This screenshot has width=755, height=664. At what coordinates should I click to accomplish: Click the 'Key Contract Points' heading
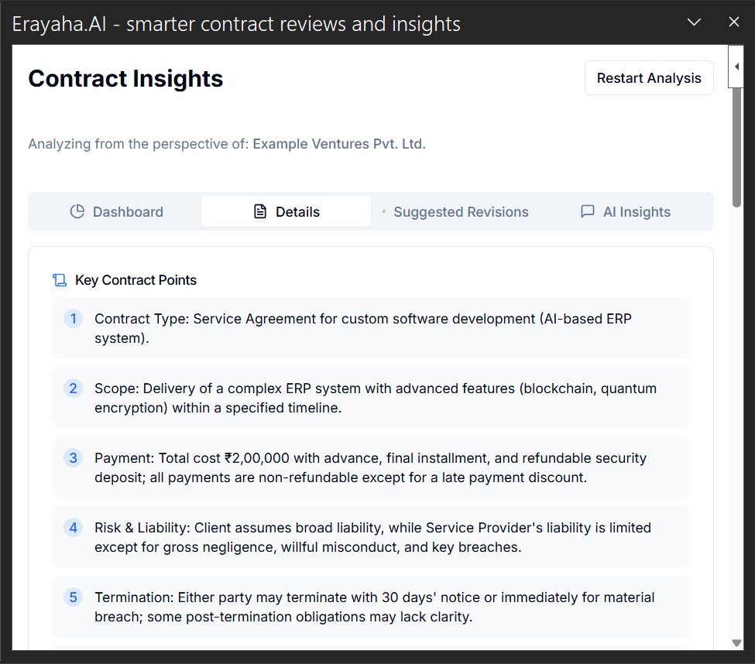[x=136, y=280]
